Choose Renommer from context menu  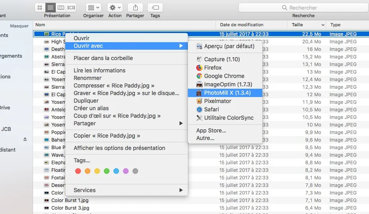coord(127,78)
